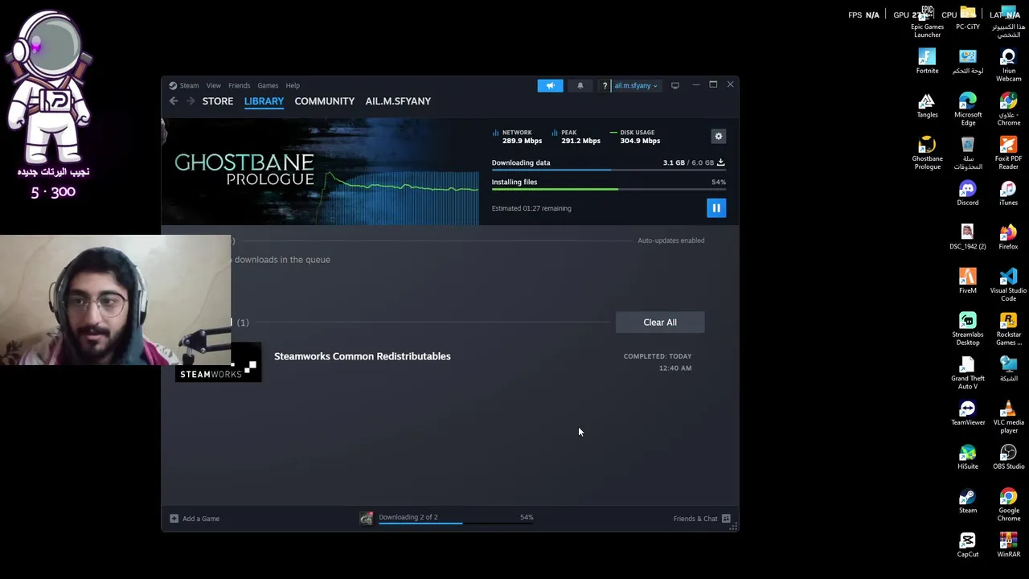Open CapCut desktop shortcut
Image resolution: width=1029 pixels, height=579 pixels.
point(968,544)
